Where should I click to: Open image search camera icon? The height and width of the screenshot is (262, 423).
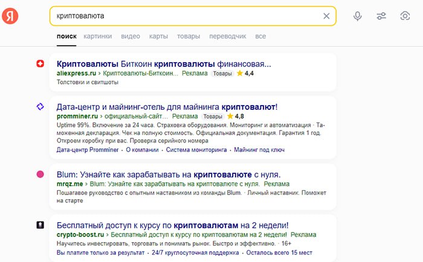[405, 16]
